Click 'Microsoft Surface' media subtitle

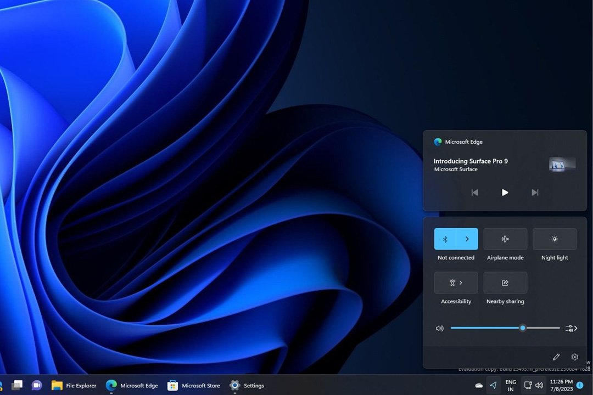tap(456, 170)
